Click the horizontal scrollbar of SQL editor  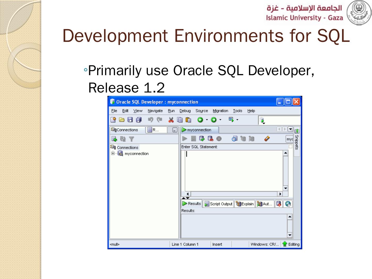(234, 194)
